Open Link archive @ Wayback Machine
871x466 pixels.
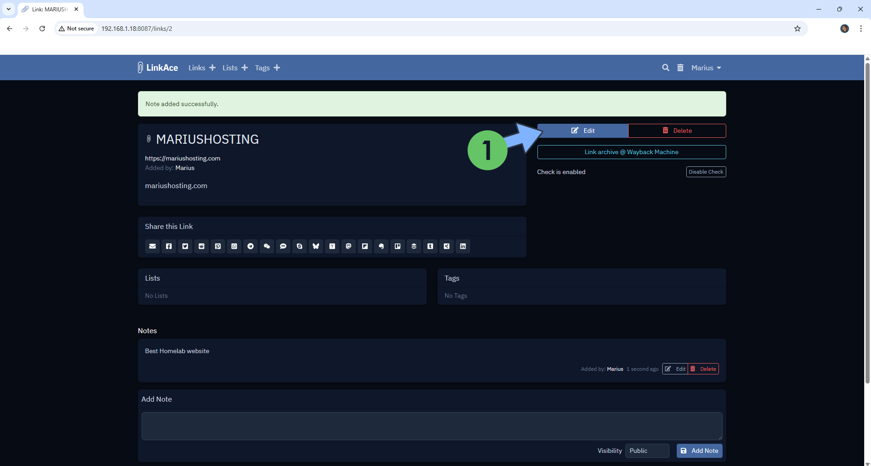coord(631,152)
